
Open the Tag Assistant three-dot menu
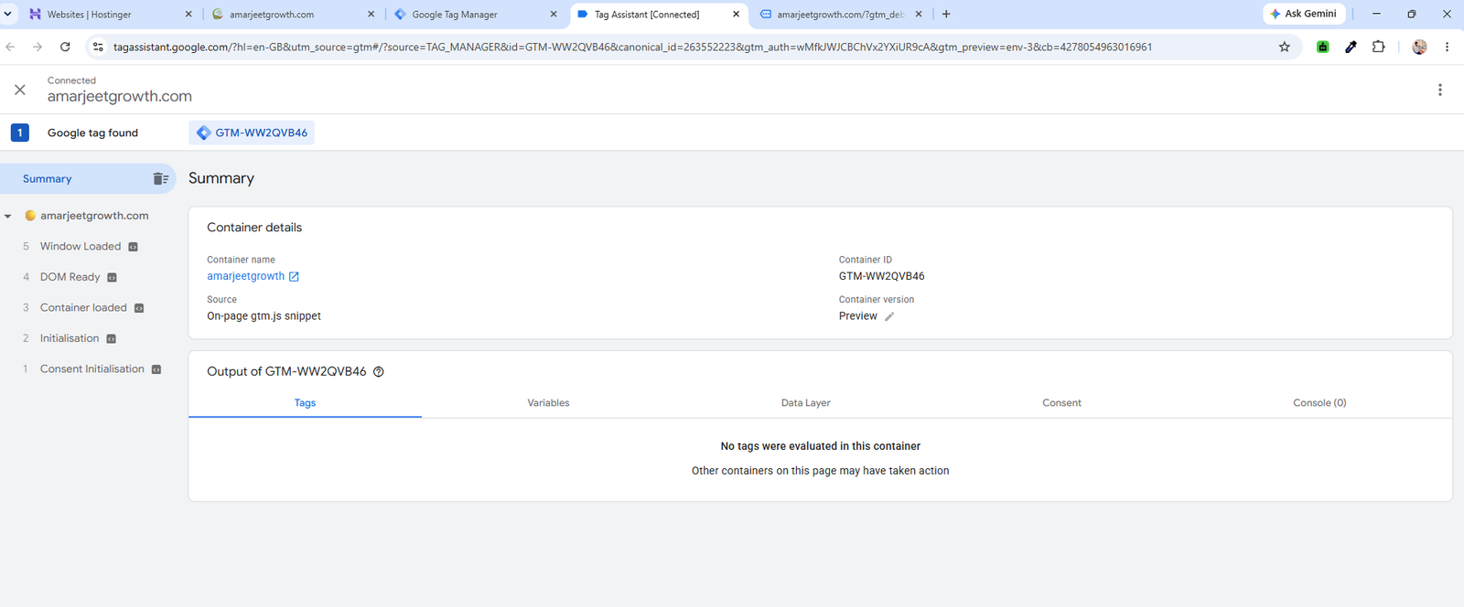1439,90
